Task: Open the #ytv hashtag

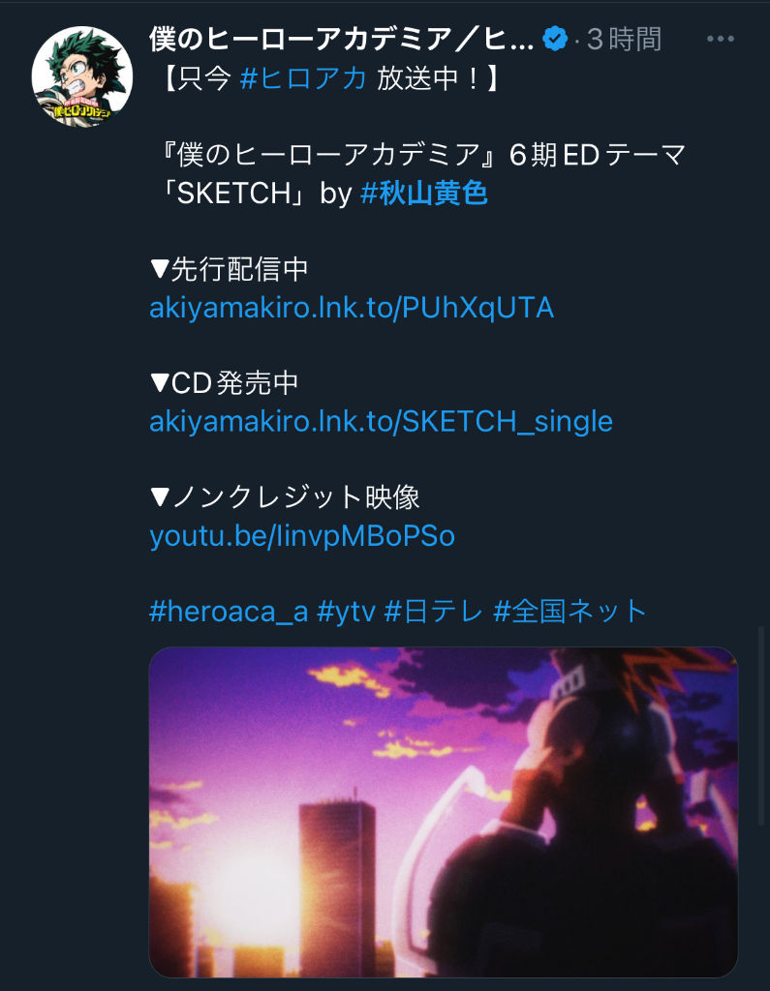Action: point(346,612)
